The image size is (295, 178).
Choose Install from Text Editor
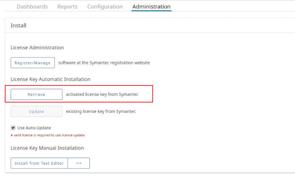click(39, 163)
